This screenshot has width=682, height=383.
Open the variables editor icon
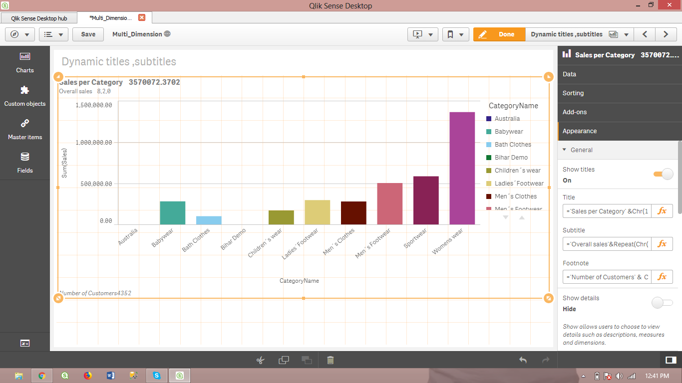pos(25,343)
